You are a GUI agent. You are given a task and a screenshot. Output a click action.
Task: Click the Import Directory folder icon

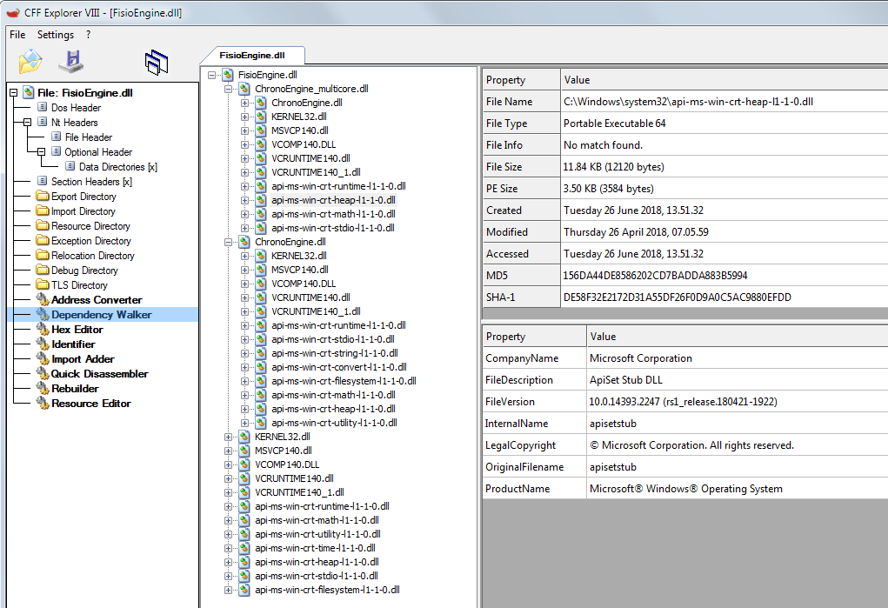[43, 210]
